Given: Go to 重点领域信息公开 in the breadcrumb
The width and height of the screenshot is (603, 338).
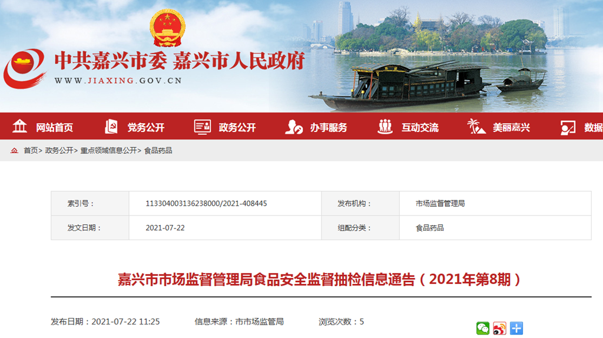Looking at the screenshot, I should coord(108,150).
